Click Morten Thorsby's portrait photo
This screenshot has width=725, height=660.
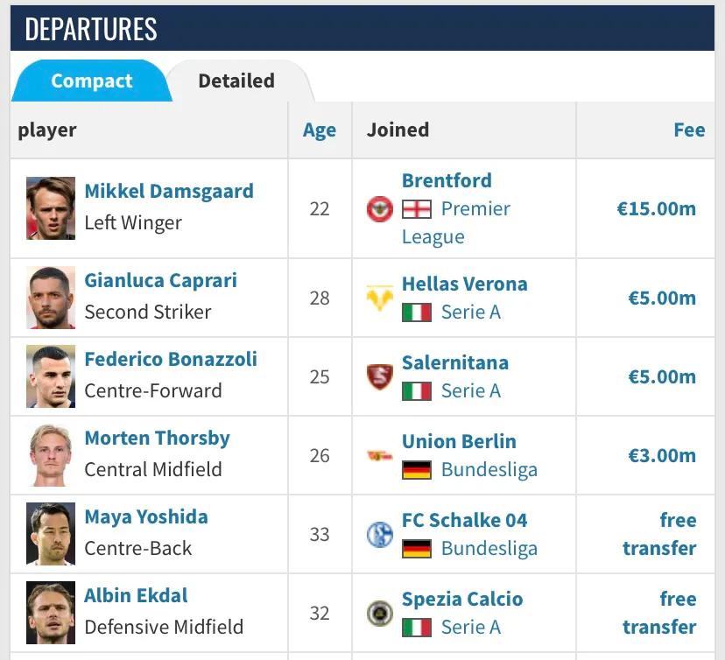[51, 455]
